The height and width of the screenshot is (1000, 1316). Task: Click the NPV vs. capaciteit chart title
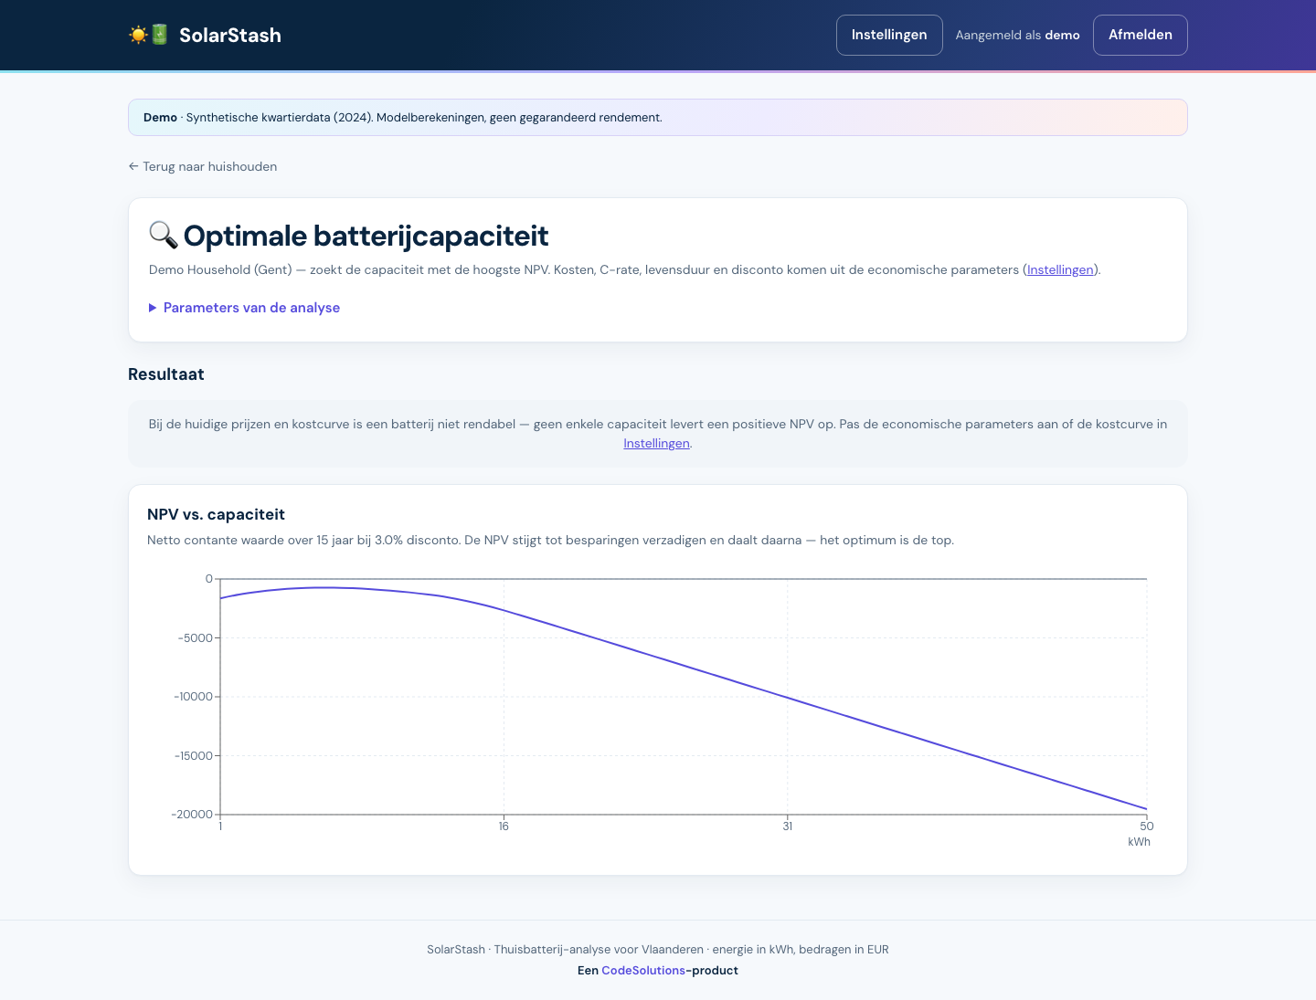coord(216,514)
